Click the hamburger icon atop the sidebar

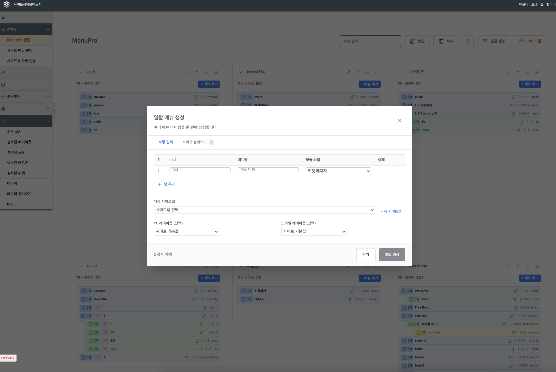3,17
